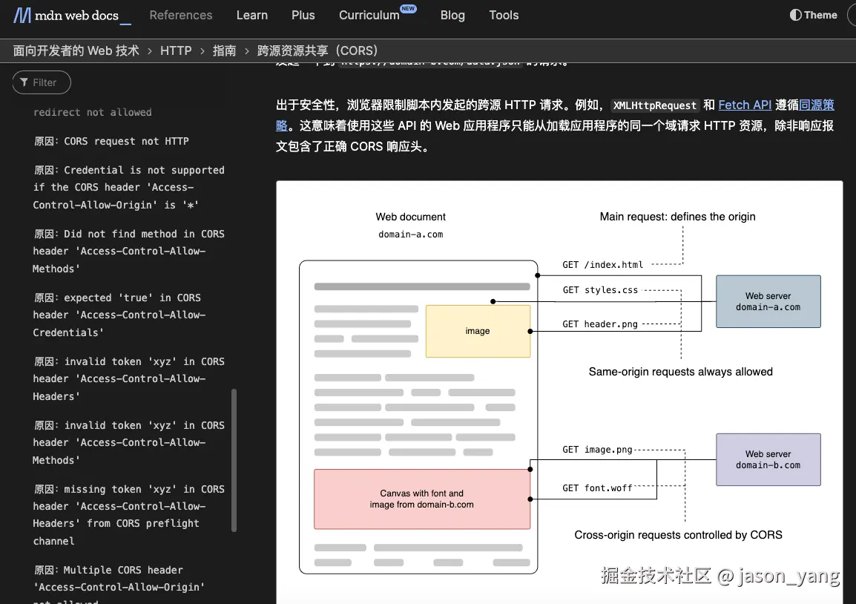Image resolution: width=856 pixels, height=604 pixels.
Task: Open the Fetch API link
Action: (745, 105)
